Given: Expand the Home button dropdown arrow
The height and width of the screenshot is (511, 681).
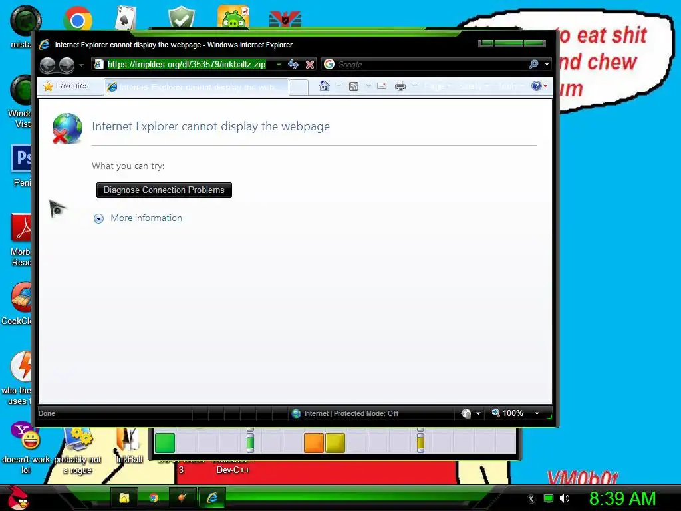Looking at the screenshot, I should pos(339,86).
